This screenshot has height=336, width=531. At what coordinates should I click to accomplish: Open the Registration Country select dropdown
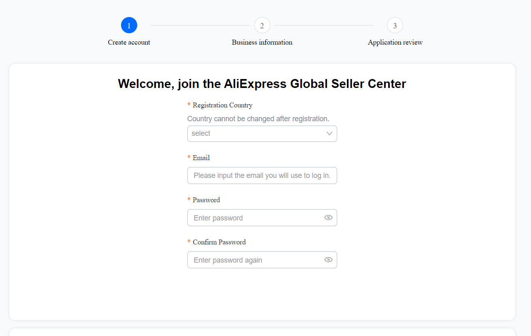pos(262,134)
